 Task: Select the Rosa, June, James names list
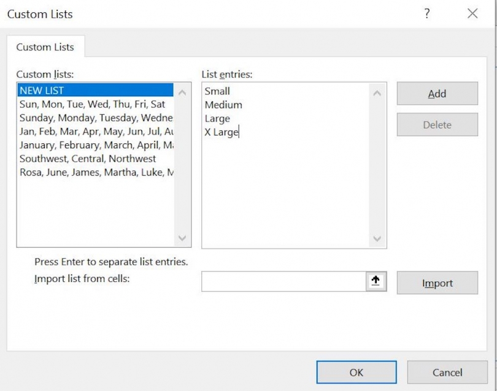tap(92, 173)
